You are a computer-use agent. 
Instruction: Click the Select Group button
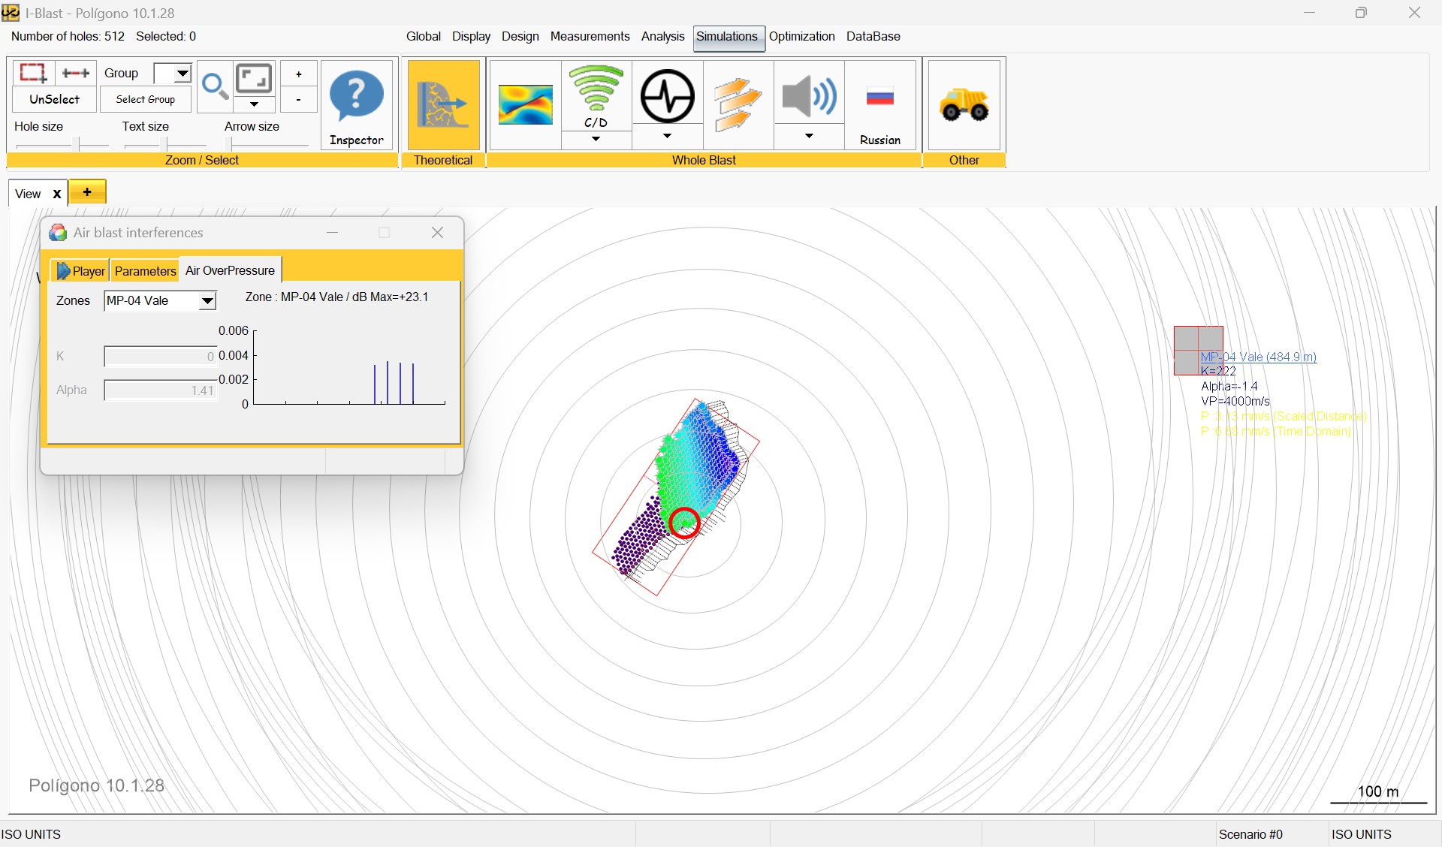point(145,99)
